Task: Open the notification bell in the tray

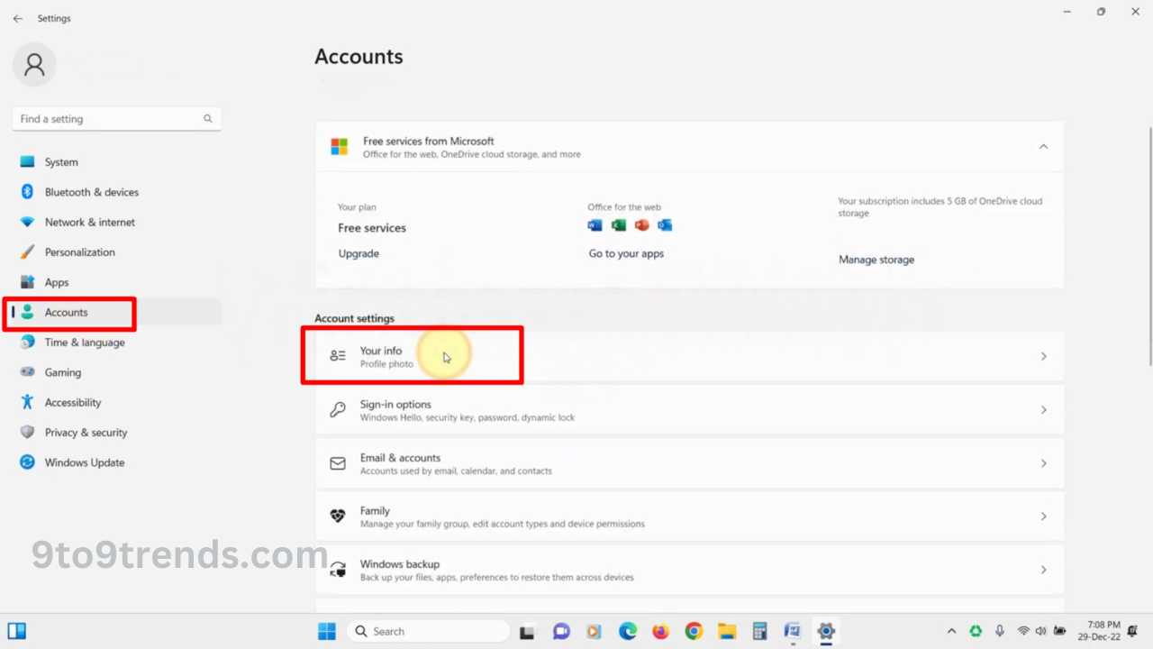Action: (x=1132, y=631)
